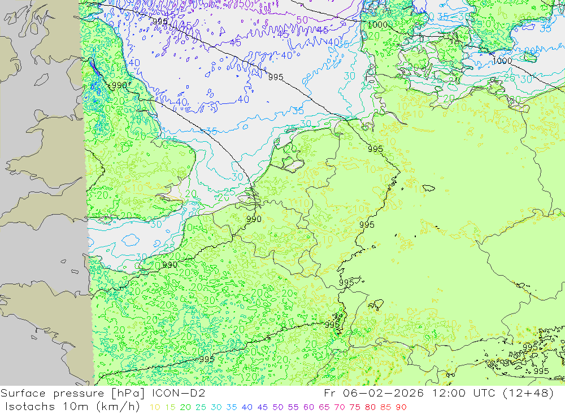
Task: Select legend value 65 in the isotach scale
Action: coord(324,407)
